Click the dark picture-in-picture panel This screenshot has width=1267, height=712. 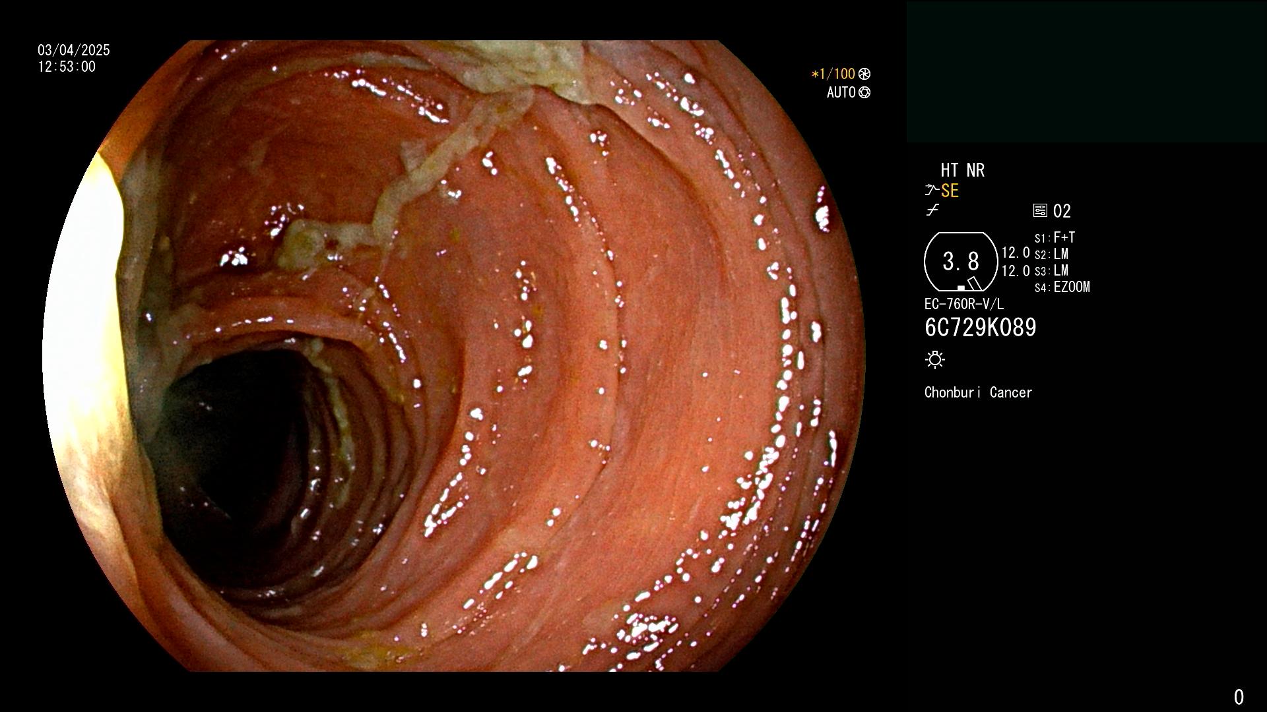(1087, 72)
